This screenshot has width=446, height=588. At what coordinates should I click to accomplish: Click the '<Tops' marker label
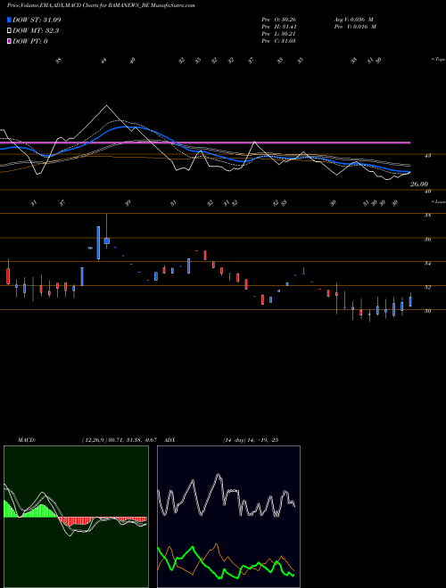click(438, 60)
